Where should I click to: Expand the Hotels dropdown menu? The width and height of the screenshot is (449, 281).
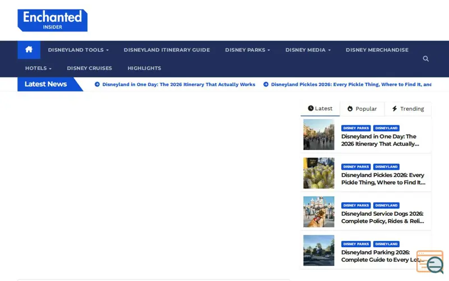pyautogui.click(x=38, y=68)
